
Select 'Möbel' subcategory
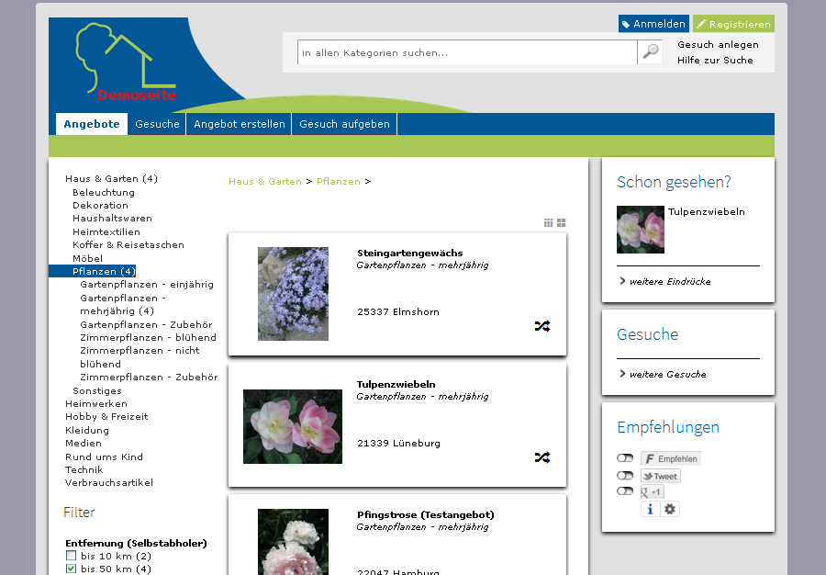pos(87,258)
